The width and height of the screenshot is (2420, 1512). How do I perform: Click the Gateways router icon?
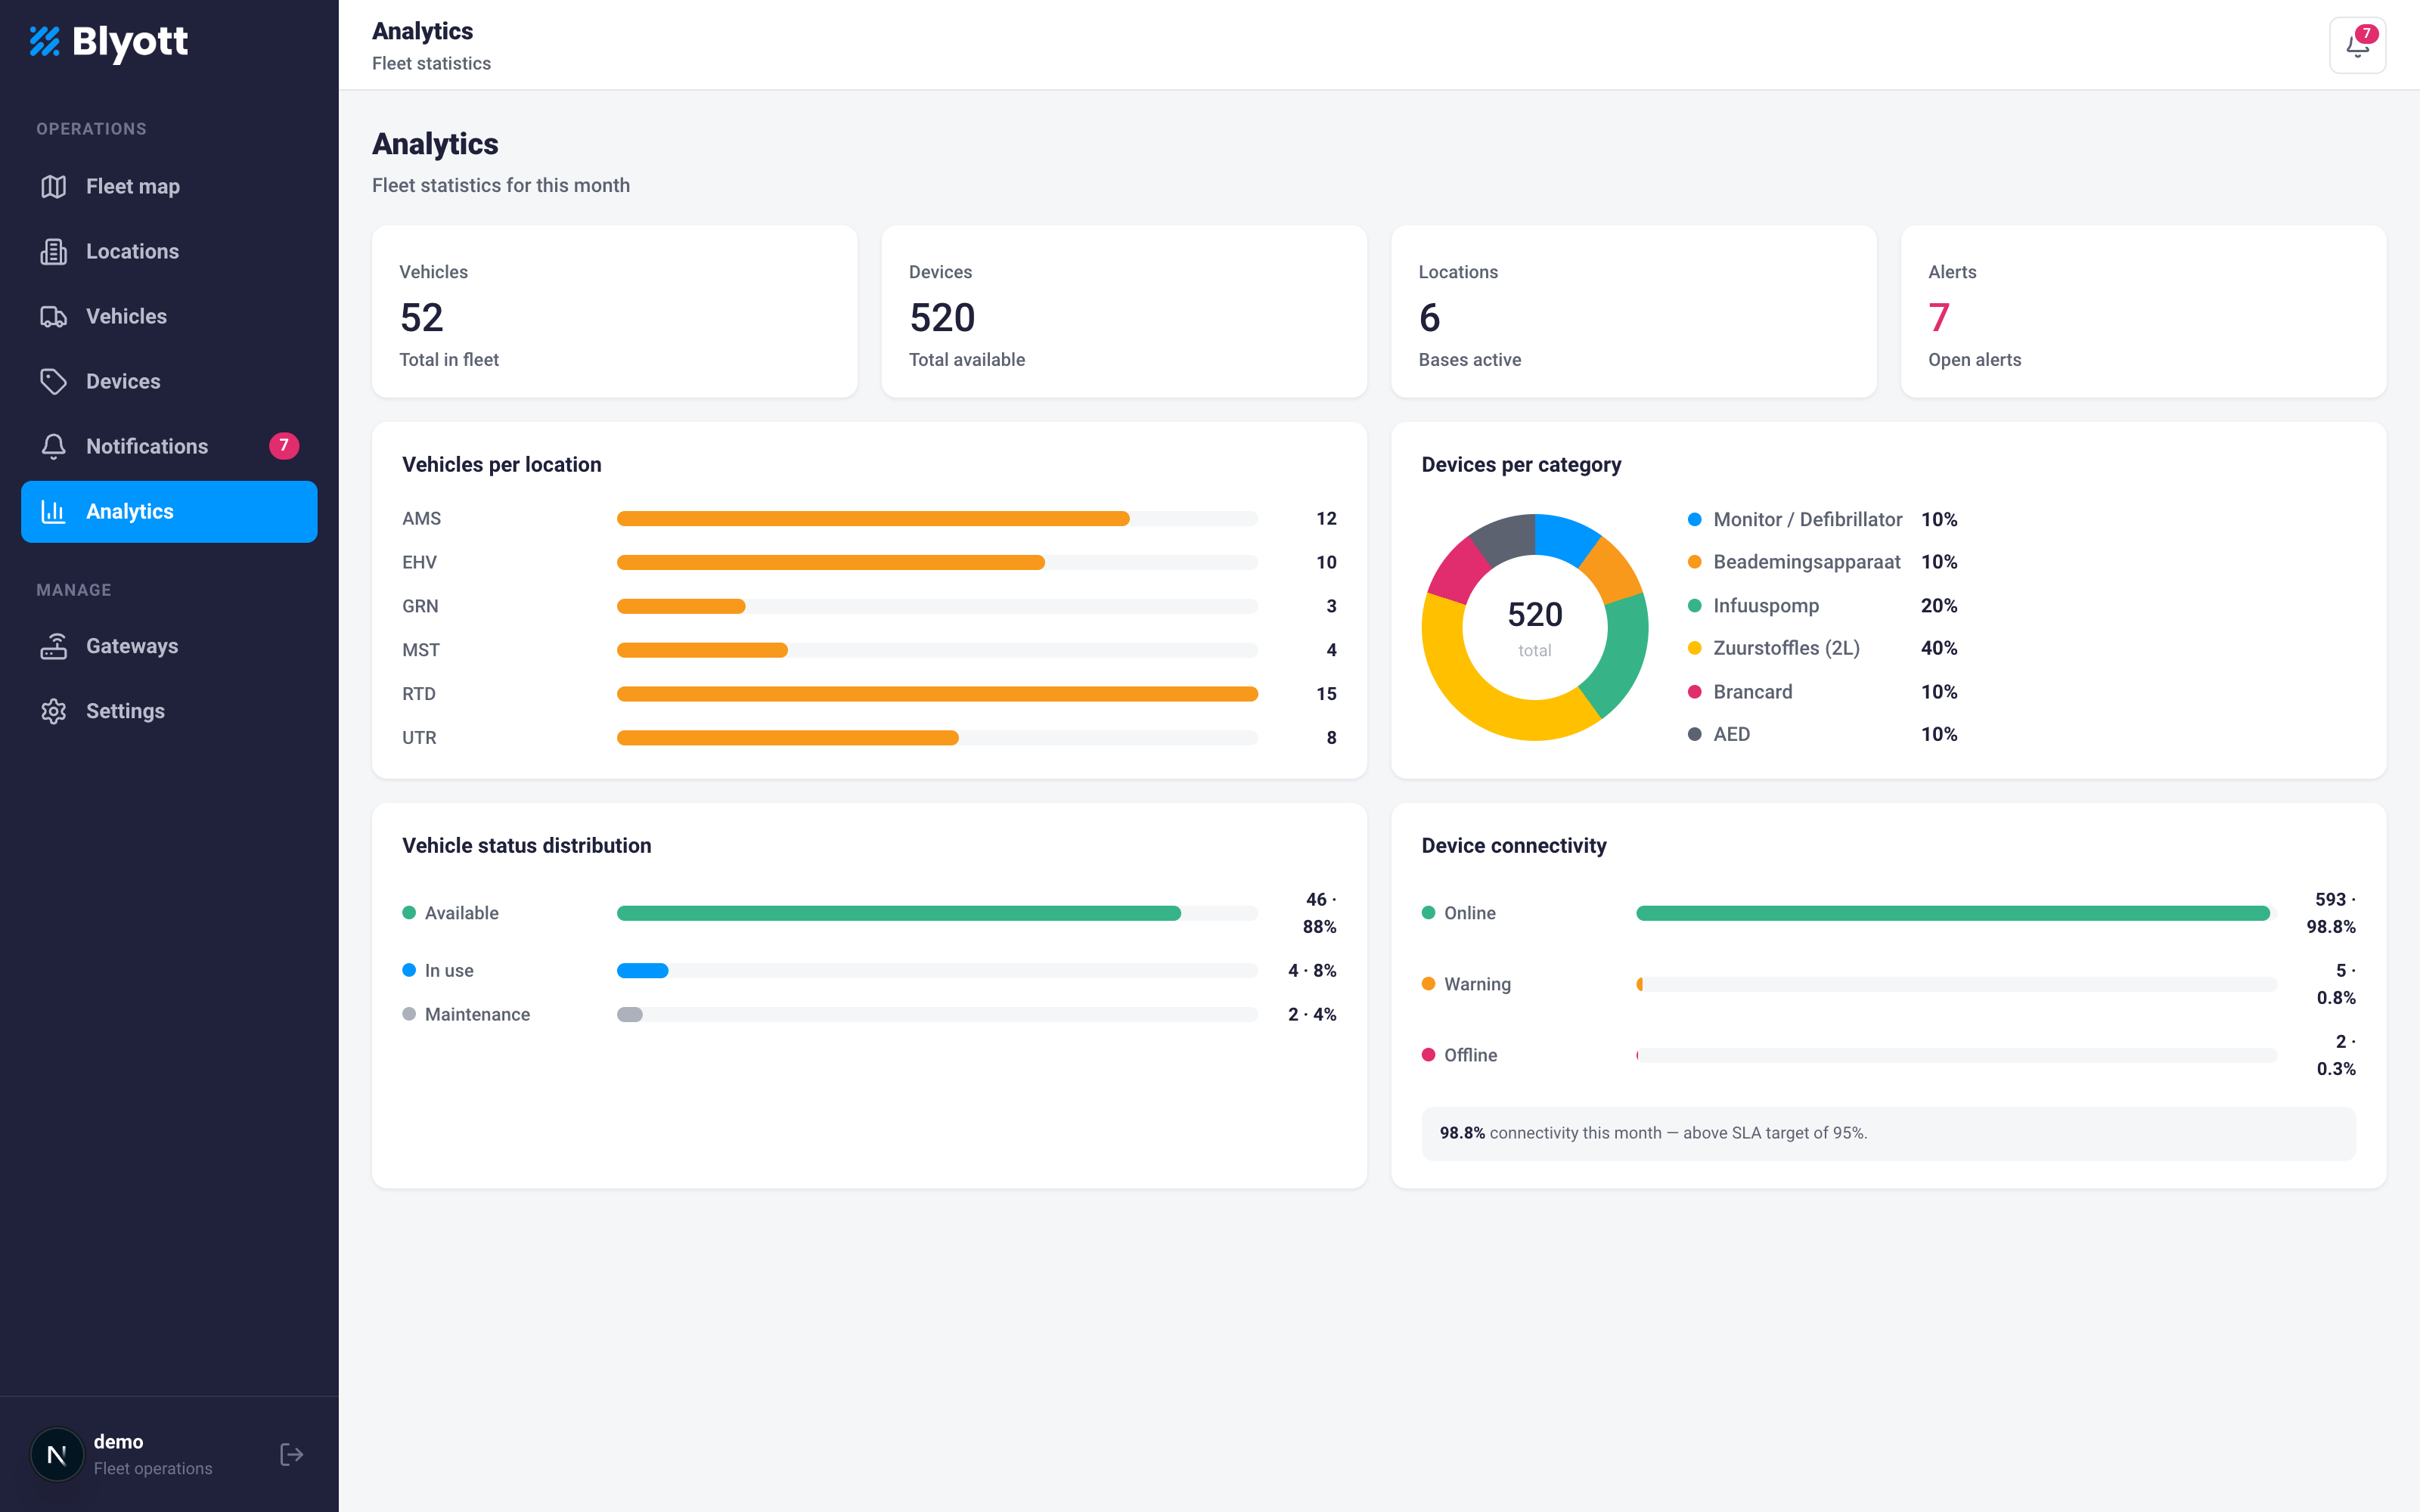pos(53,647)
